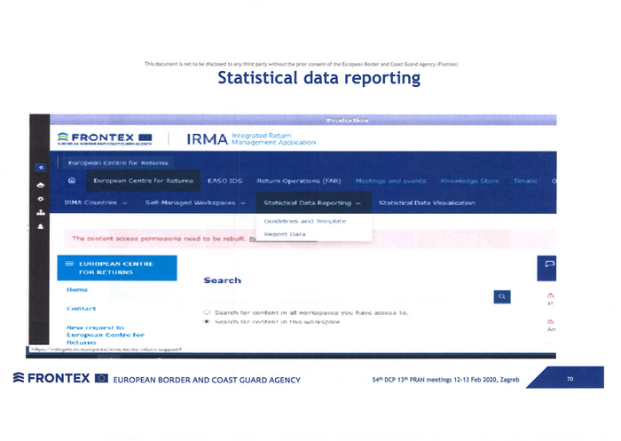The image size is (621, 441).
Task: Collapse the Statistical Data Reporting dropdown
Action: (310, 203)
